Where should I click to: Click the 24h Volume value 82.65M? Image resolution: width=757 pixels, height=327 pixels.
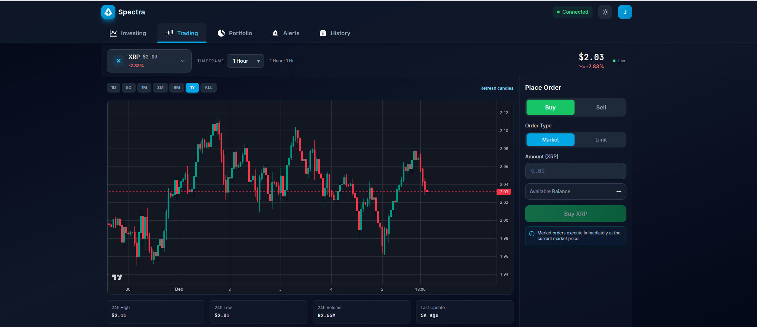[x=326, y=316]
